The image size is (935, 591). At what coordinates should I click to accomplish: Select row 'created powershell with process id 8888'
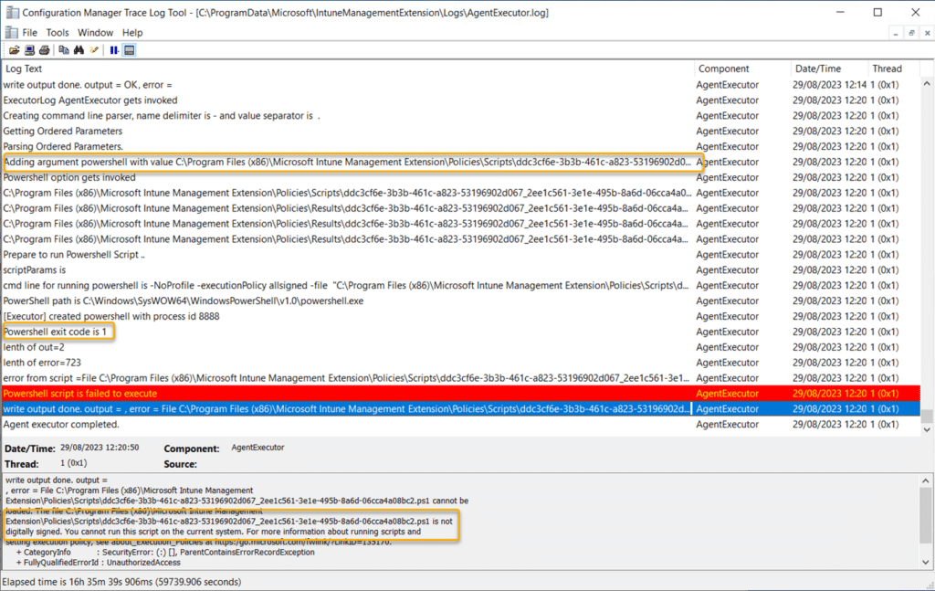[461, 317]
